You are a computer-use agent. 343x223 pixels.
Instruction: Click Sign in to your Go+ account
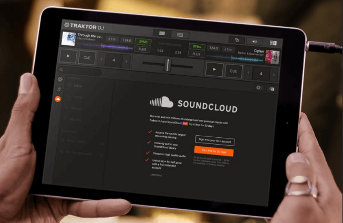coord(215,140)
